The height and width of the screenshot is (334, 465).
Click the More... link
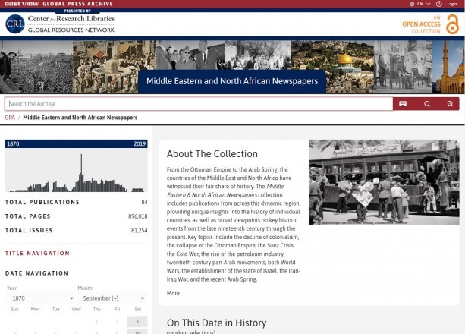[x=174, y=293]
